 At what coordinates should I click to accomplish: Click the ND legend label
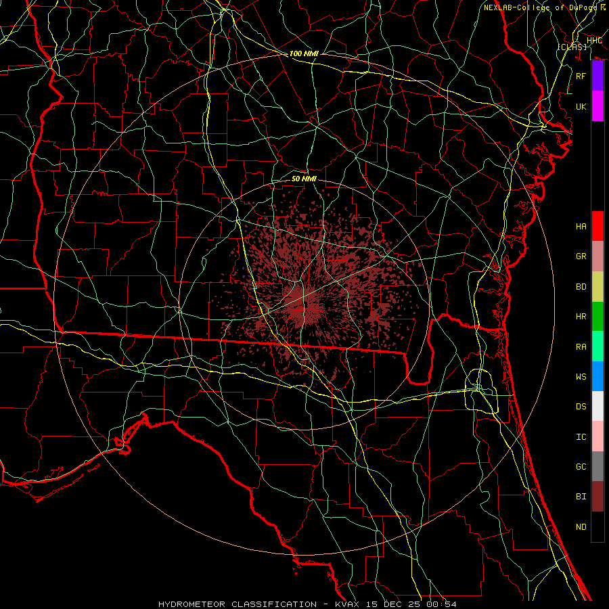(581, 527)
